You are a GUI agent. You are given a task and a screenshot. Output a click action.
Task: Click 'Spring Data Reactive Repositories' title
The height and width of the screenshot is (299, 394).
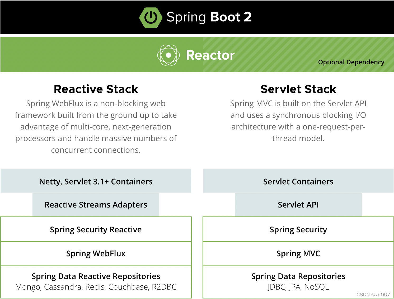point(96,276)
